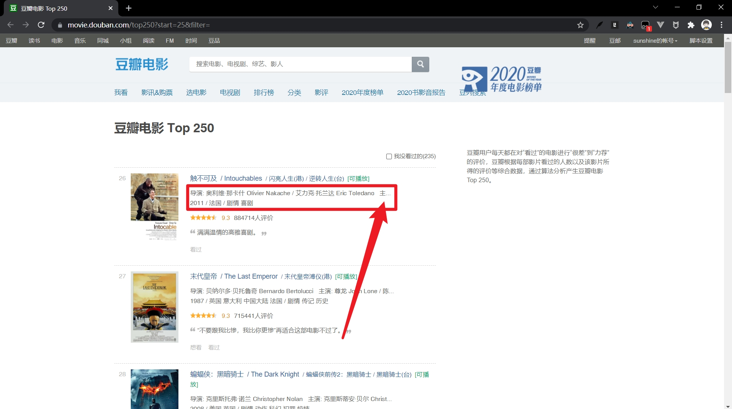Click the Intouchables movie poster
This screenshot has height=409, width=732.
(154, 207)
